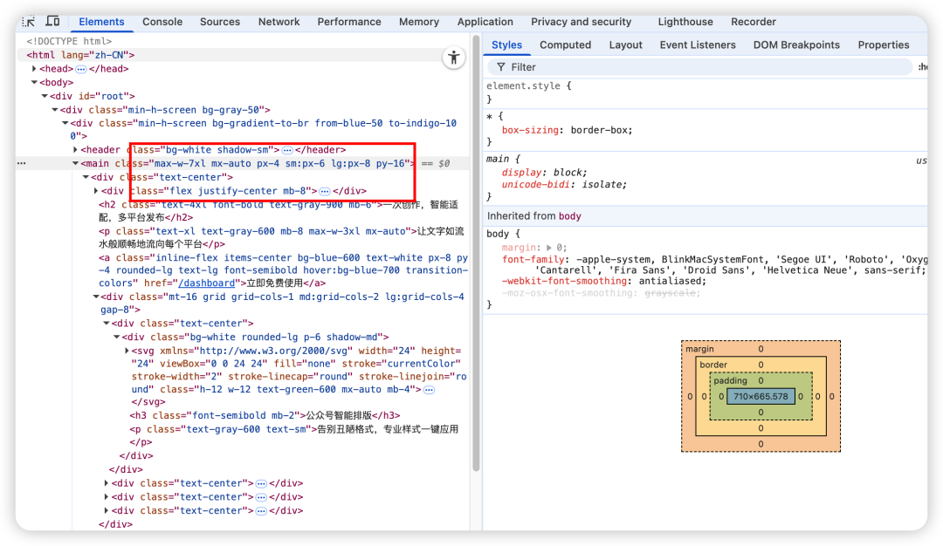
Task: Select the p text-gray-600 text-sm element row
Action: (294, 435)
